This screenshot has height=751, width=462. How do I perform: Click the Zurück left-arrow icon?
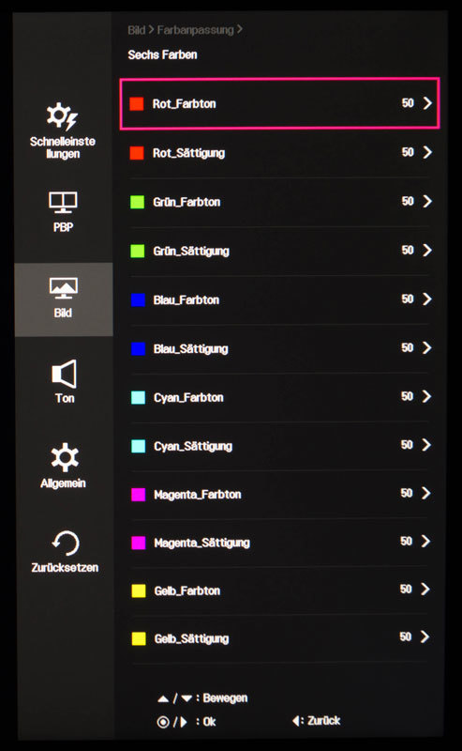point(297,721)
